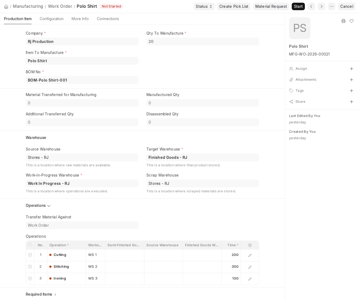
Task: Click the Qty To Manufacture field
Action: pyautogui.click(x=203, y=42)
